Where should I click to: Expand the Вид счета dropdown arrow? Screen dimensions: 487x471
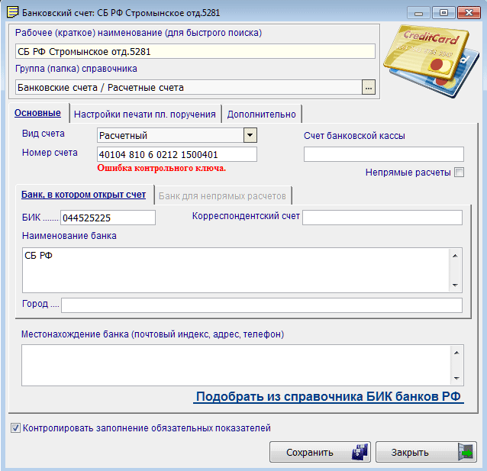[x=250, y=135]
